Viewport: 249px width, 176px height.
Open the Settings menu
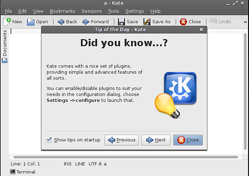134,11
